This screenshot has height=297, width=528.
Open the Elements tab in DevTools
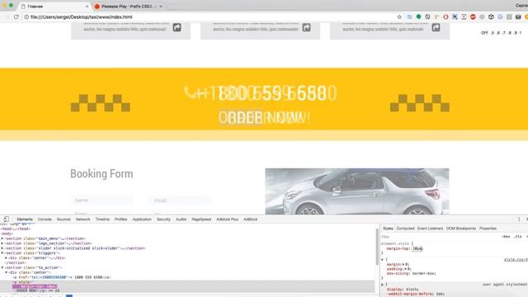[25, 219]
